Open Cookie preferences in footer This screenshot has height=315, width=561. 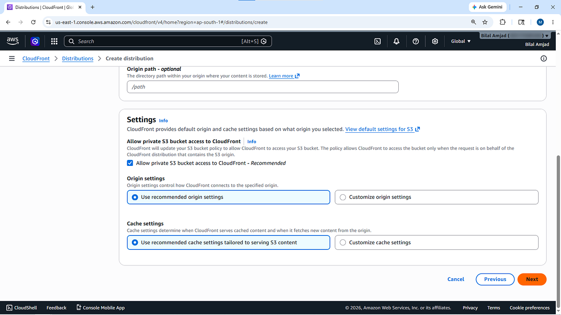(530, 308)
